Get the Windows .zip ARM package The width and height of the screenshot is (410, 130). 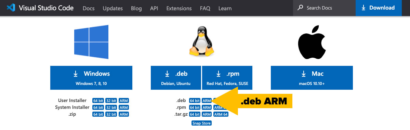click(124, 114)
